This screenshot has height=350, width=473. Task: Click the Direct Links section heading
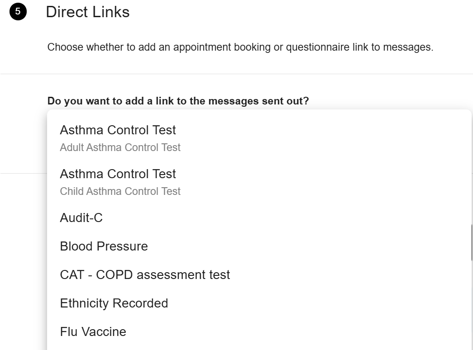(x=87, y=12)
